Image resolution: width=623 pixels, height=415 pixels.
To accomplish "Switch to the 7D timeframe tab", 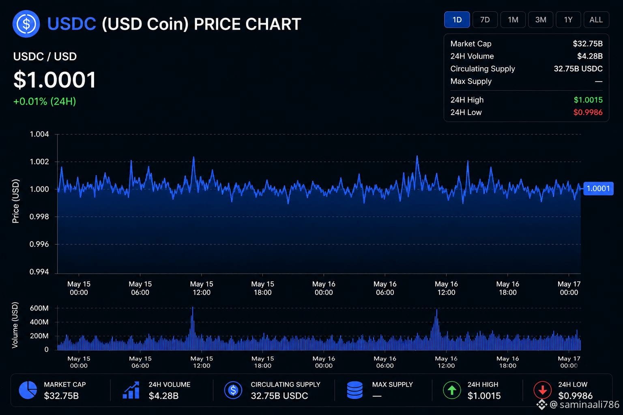I will 485,20.
